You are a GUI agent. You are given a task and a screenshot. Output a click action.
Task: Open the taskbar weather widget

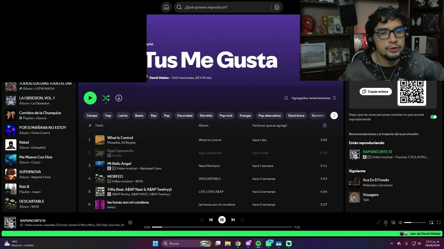(x=19, y=243)
